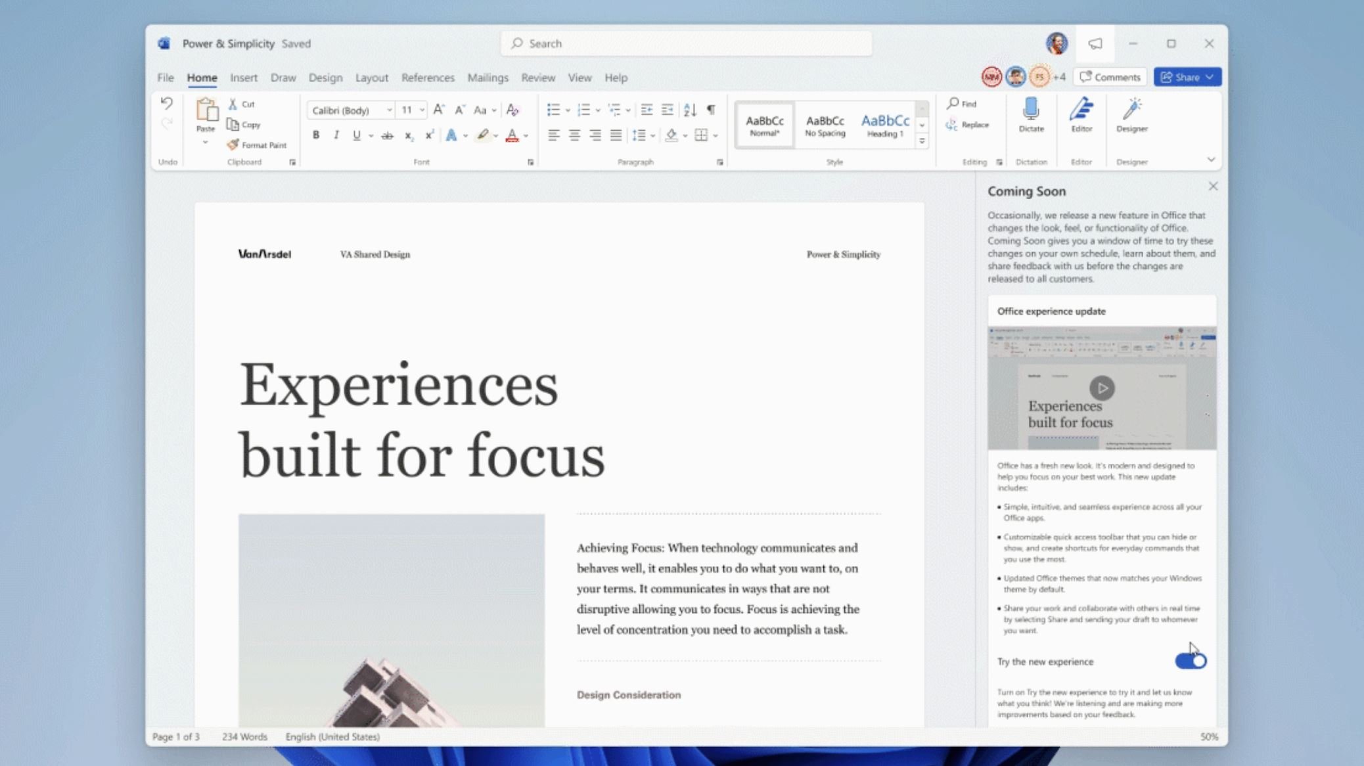Apply strikethrough to selected text
1364x766 pixels.
click(387, 135)
